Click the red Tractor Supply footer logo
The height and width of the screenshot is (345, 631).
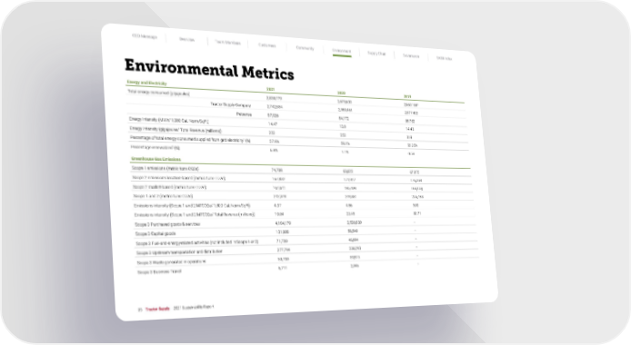coord(157,310)
